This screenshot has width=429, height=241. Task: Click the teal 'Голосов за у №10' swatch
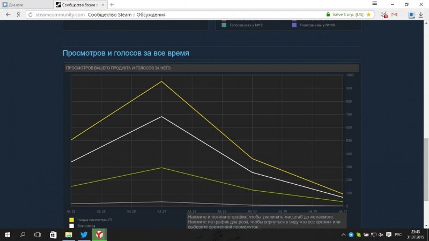224,25
